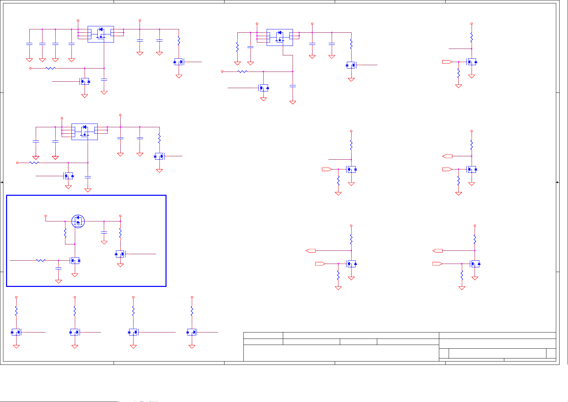Click the capacitor right of the circled MOSFET

point(104,232)
